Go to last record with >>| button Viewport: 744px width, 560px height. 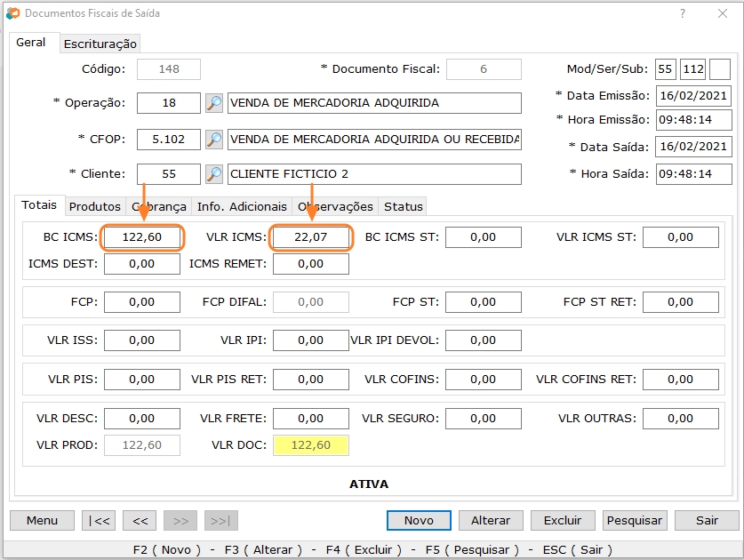click(221, 521)
